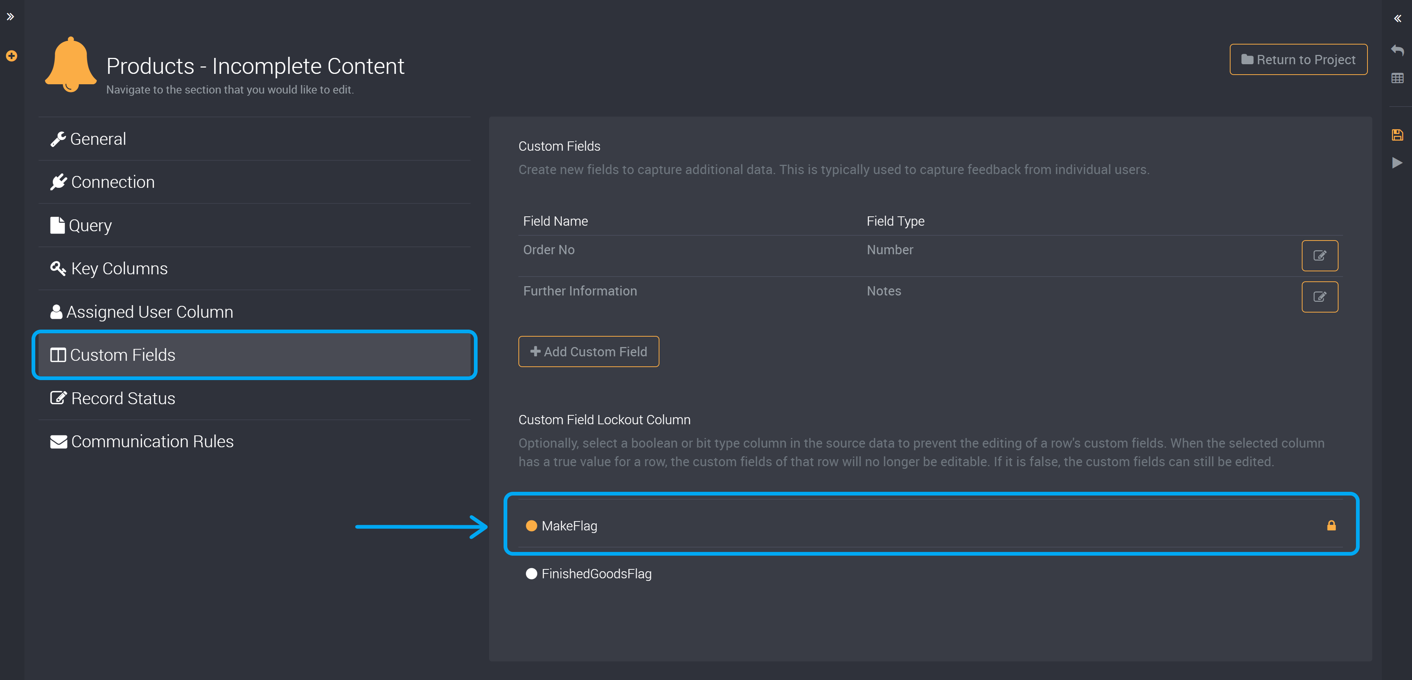Select the Custom Fields section
The image size is (1412, 680).
pos(254,355)
